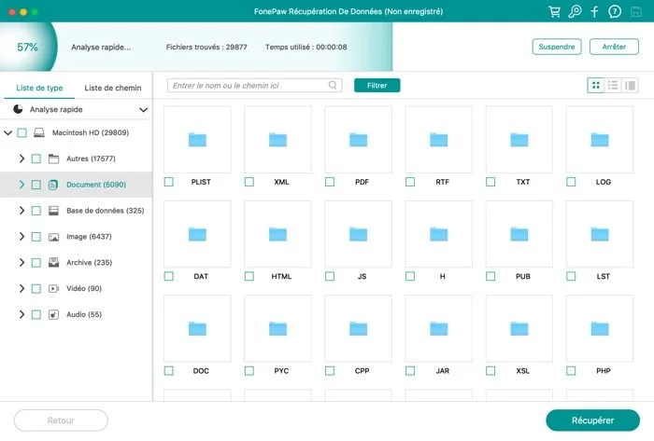
Task: Switch to detail column view
Action: pyautogui.click(x=630, y=85)
